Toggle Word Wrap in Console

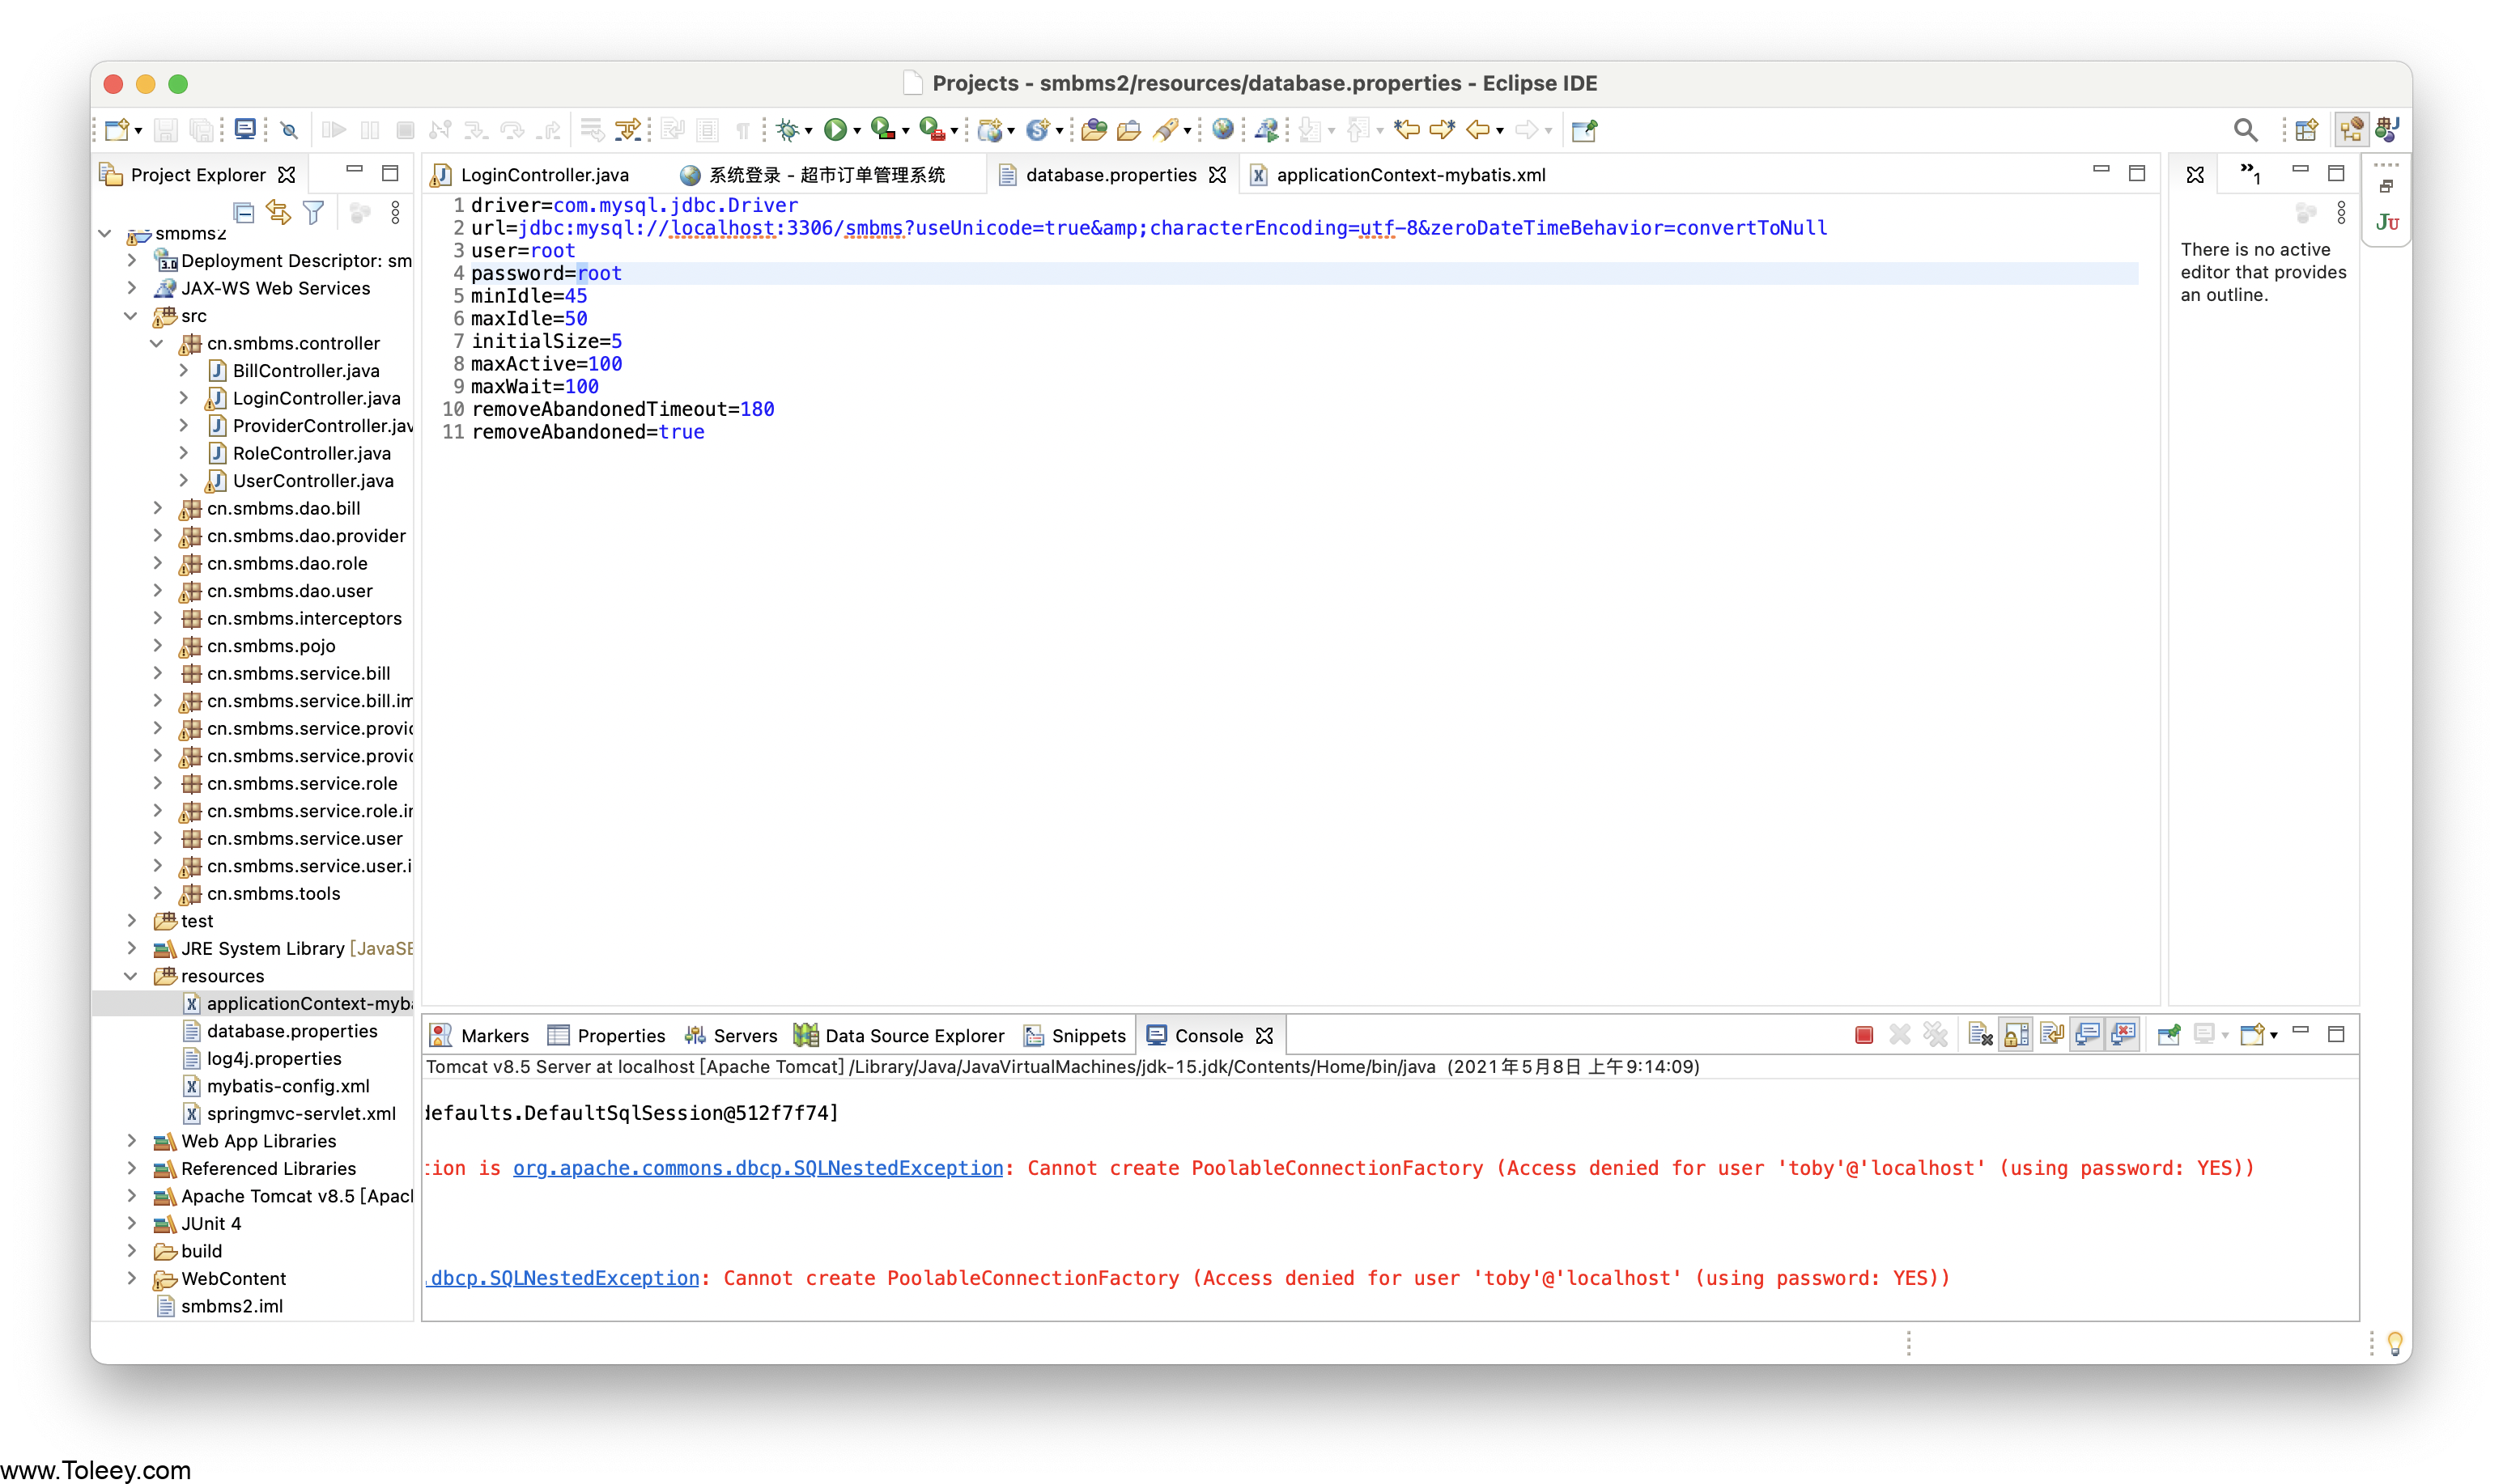2050,1035
